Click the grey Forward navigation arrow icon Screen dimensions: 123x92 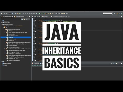tap(67, 14)
